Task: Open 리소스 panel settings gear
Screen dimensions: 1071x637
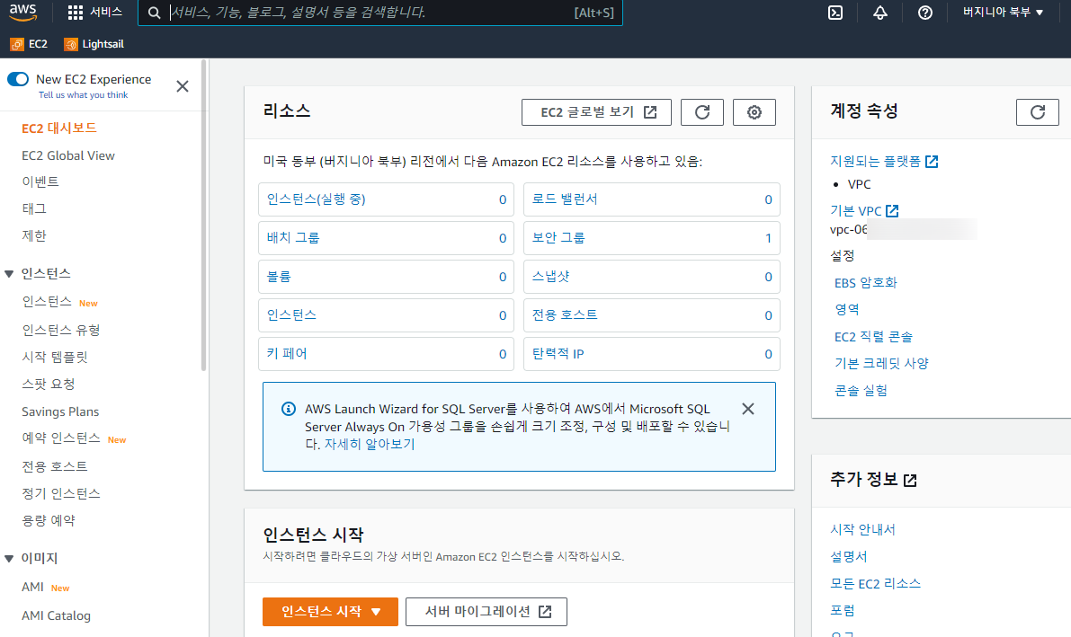Action: 754,112
